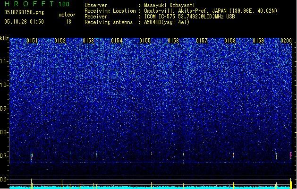This screenshot has width=297, height=189.
Task: Click the 'Receiver' field label
Action: coord(96,17)
